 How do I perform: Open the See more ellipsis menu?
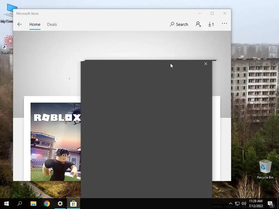225,23
